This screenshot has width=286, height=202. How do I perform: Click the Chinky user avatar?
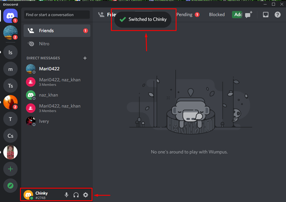pyautogui.click(x=28, y=195)
